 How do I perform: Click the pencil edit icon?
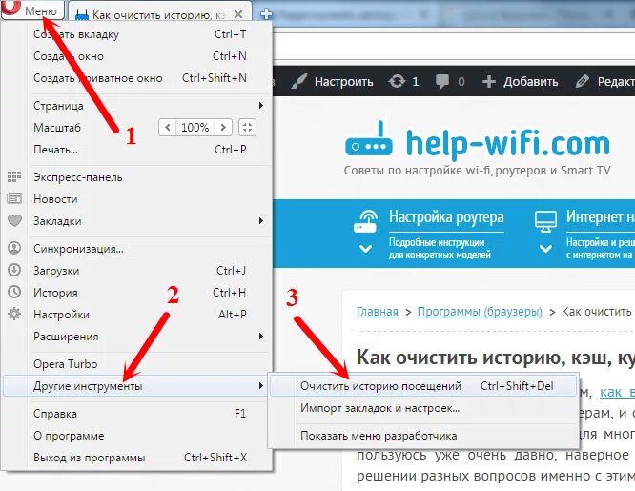pyautogui.click(x=582, y=81)
